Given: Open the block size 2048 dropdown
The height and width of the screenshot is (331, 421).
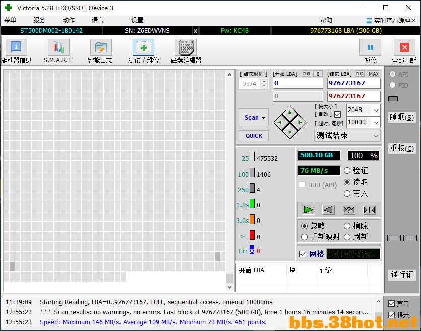Looking at the screenshot, I should (x=376, y=110).
